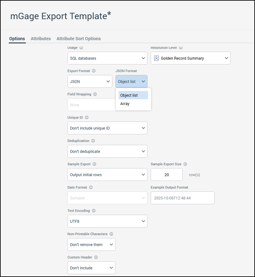Expand the Export Format JSON dropdown

[x=90, y=81]
